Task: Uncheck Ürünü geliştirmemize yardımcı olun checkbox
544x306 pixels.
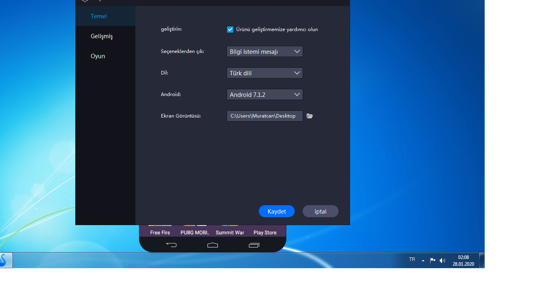Action: point(230,29)
